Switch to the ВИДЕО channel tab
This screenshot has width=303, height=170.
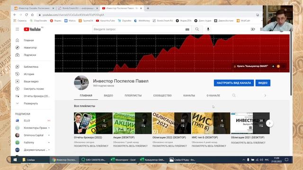coord(108,95)
